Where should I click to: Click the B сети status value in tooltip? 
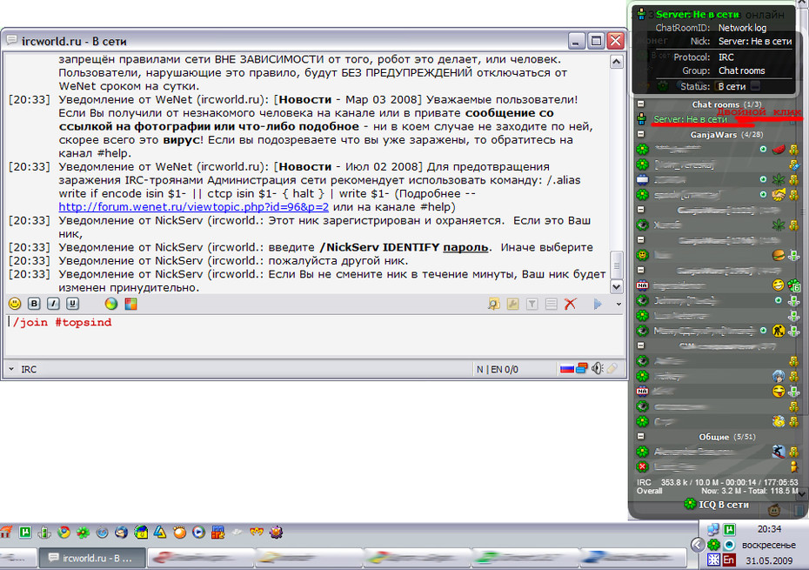(x=732, y=86)
